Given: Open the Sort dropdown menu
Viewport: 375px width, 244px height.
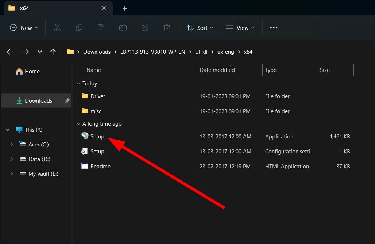Looking at the screenshot, I should [x=200, y=28].
